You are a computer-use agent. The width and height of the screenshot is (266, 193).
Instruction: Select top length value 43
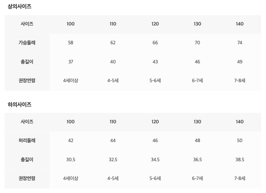[155, 62]
